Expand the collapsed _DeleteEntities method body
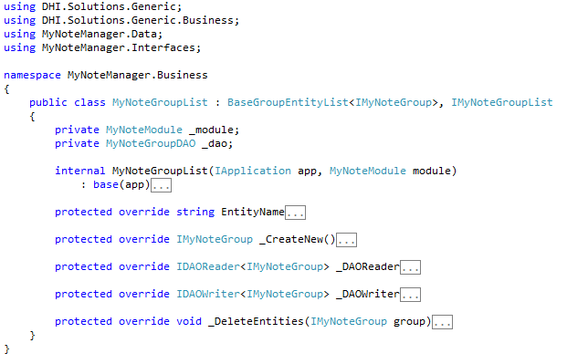567x364 pixels. pos(442,322)
